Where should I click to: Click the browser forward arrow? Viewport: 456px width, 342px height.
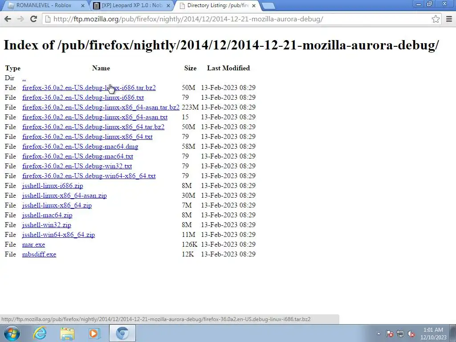[20, 19]
